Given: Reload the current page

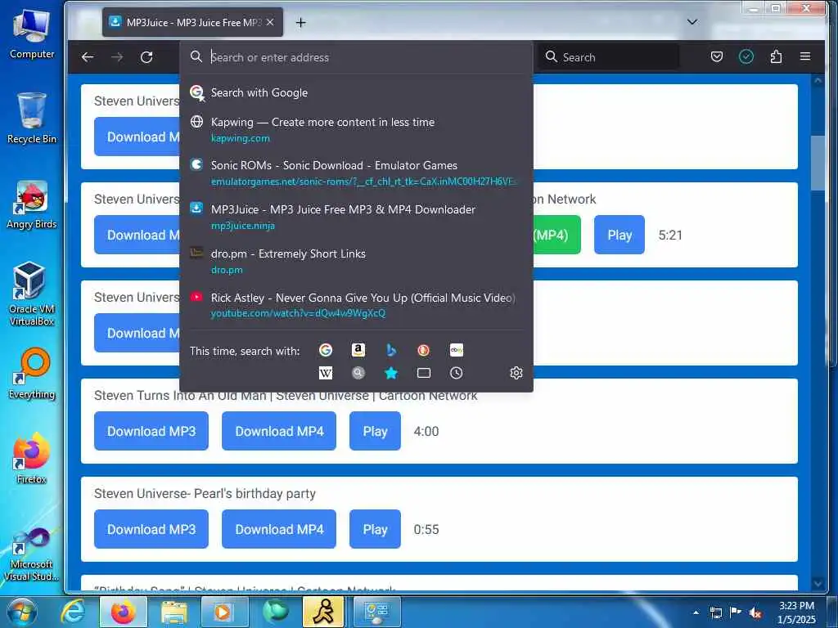Looking at the screenshot, I should (x=146, y=57).
